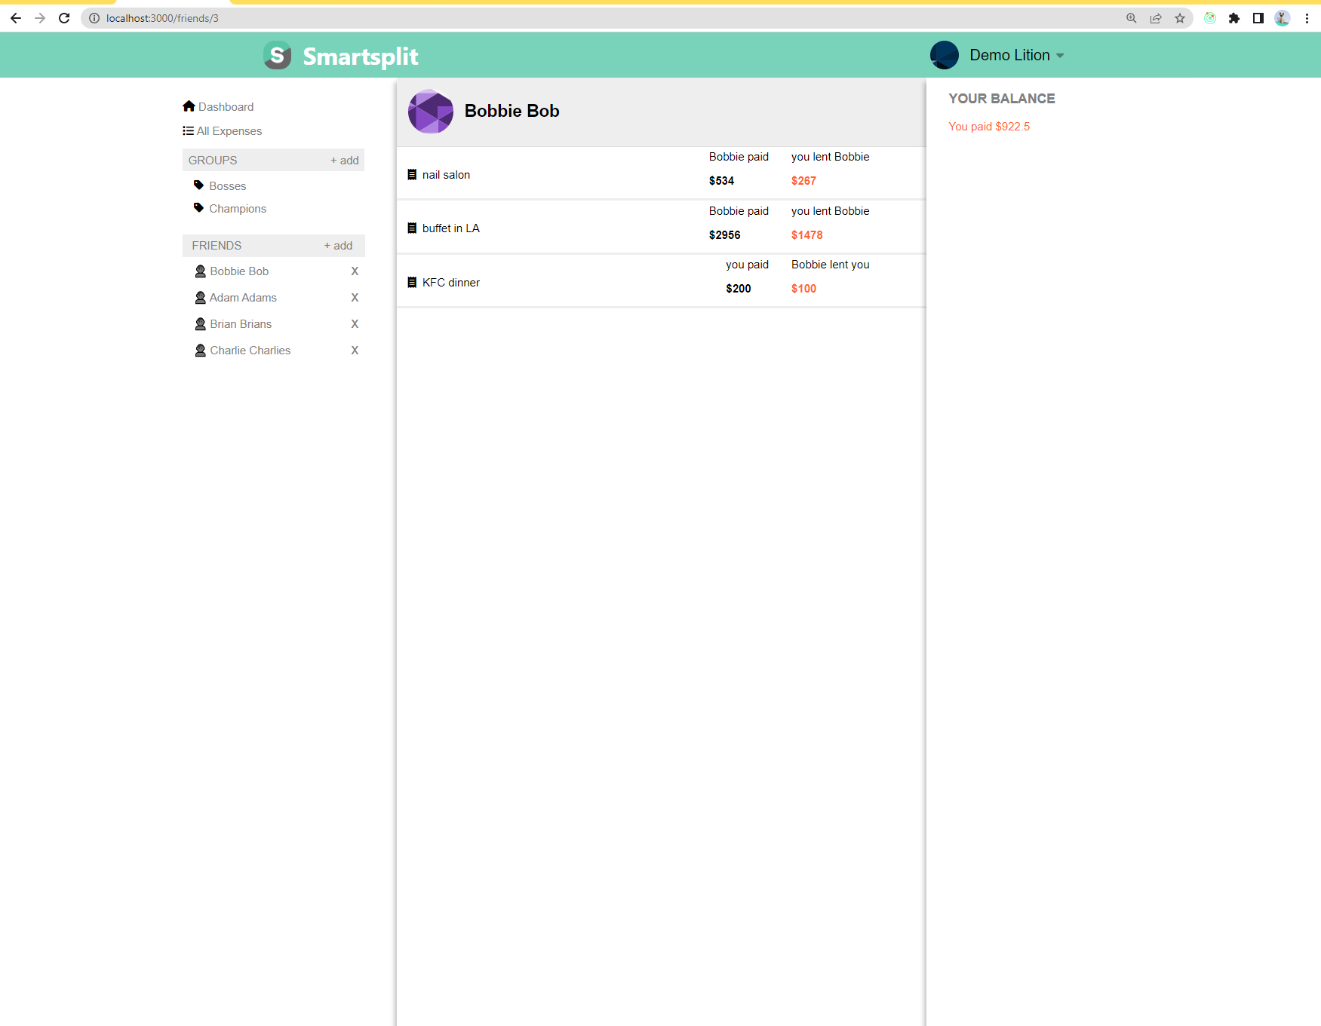
Task: Select friend Bobbie Bob in sidebar
Action: click(x=239, y=271)
